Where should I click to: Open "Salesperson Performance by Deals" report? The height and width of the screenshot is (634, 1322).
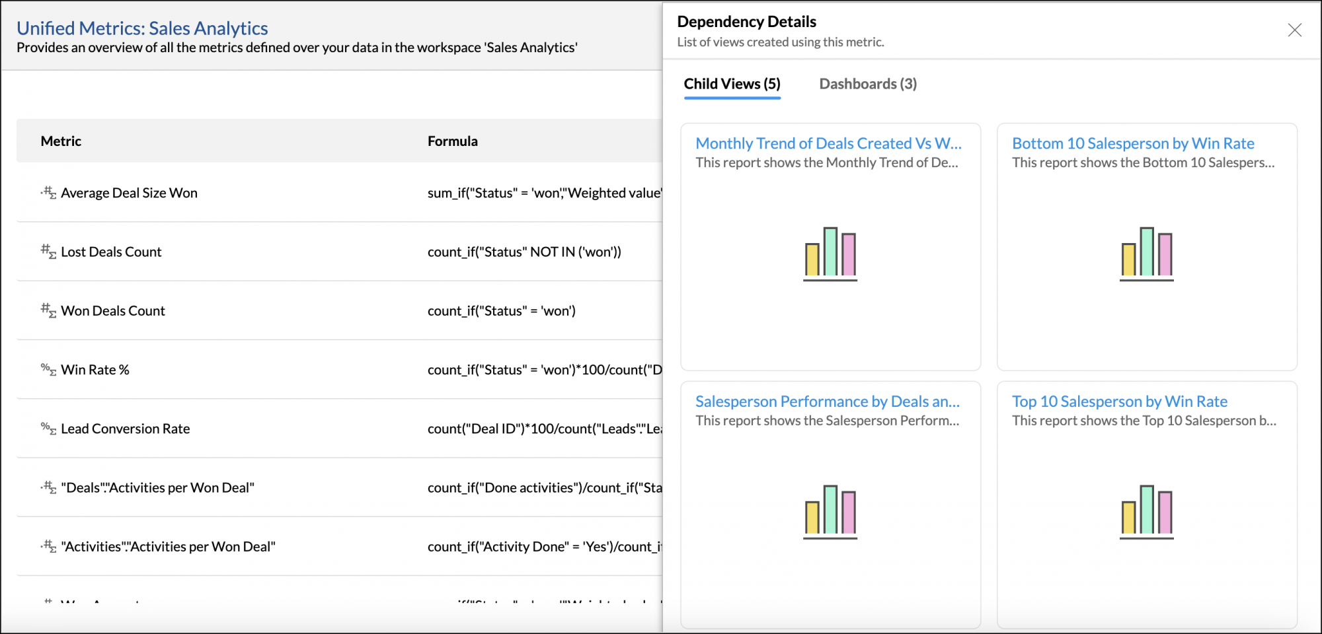point(828,402)
